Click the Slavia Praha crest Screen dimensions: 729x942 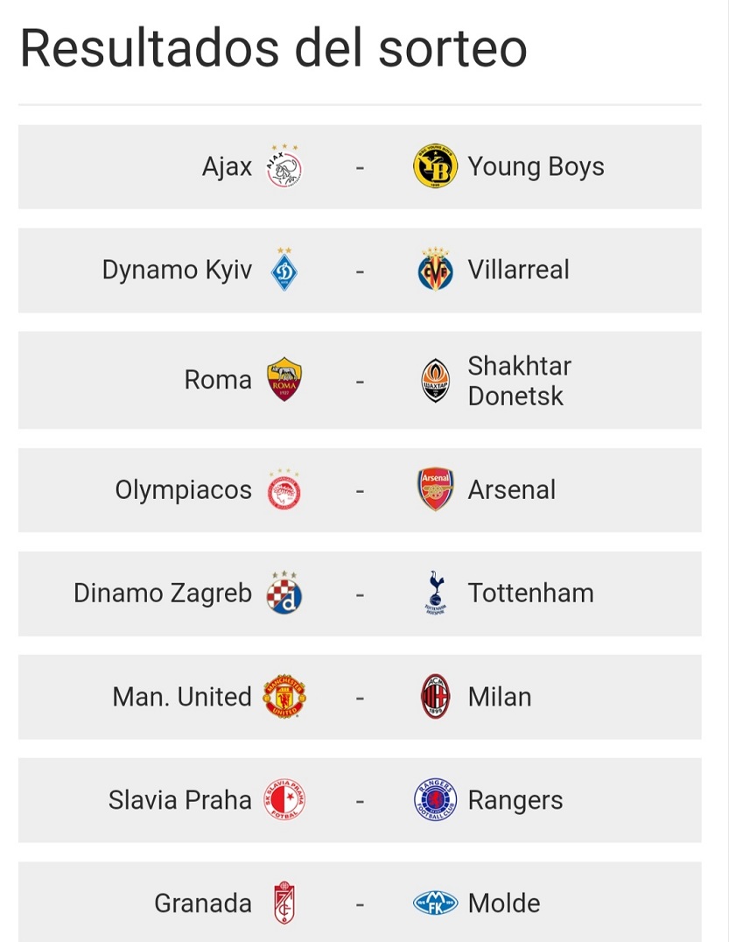click(x=284, y=800)
